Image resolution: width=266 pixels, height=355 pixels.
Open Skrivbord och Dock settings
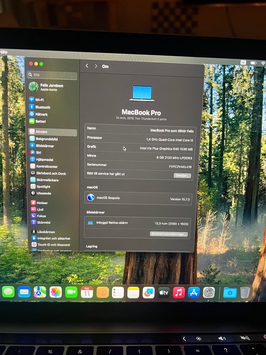(51, 173)
